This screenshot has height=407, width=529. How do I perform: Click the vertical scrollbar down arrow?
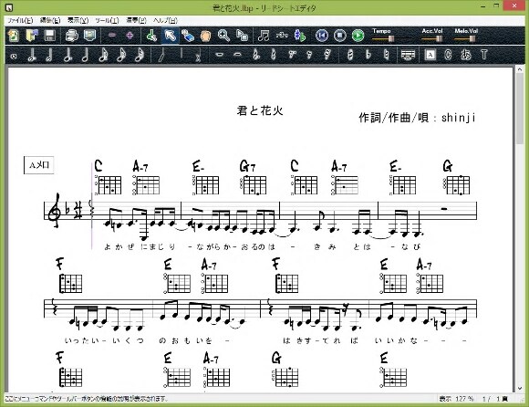(x=520, y=389)
